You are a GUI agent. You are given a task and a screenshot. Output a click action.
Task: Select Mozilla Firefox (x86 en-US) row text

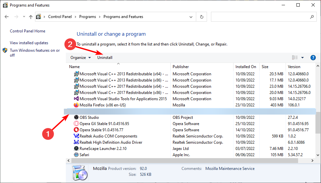pos(103,105)
